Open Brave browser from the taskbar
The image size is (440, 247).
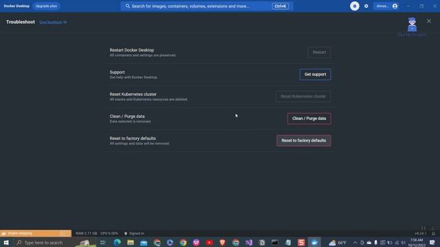[223, 242]
